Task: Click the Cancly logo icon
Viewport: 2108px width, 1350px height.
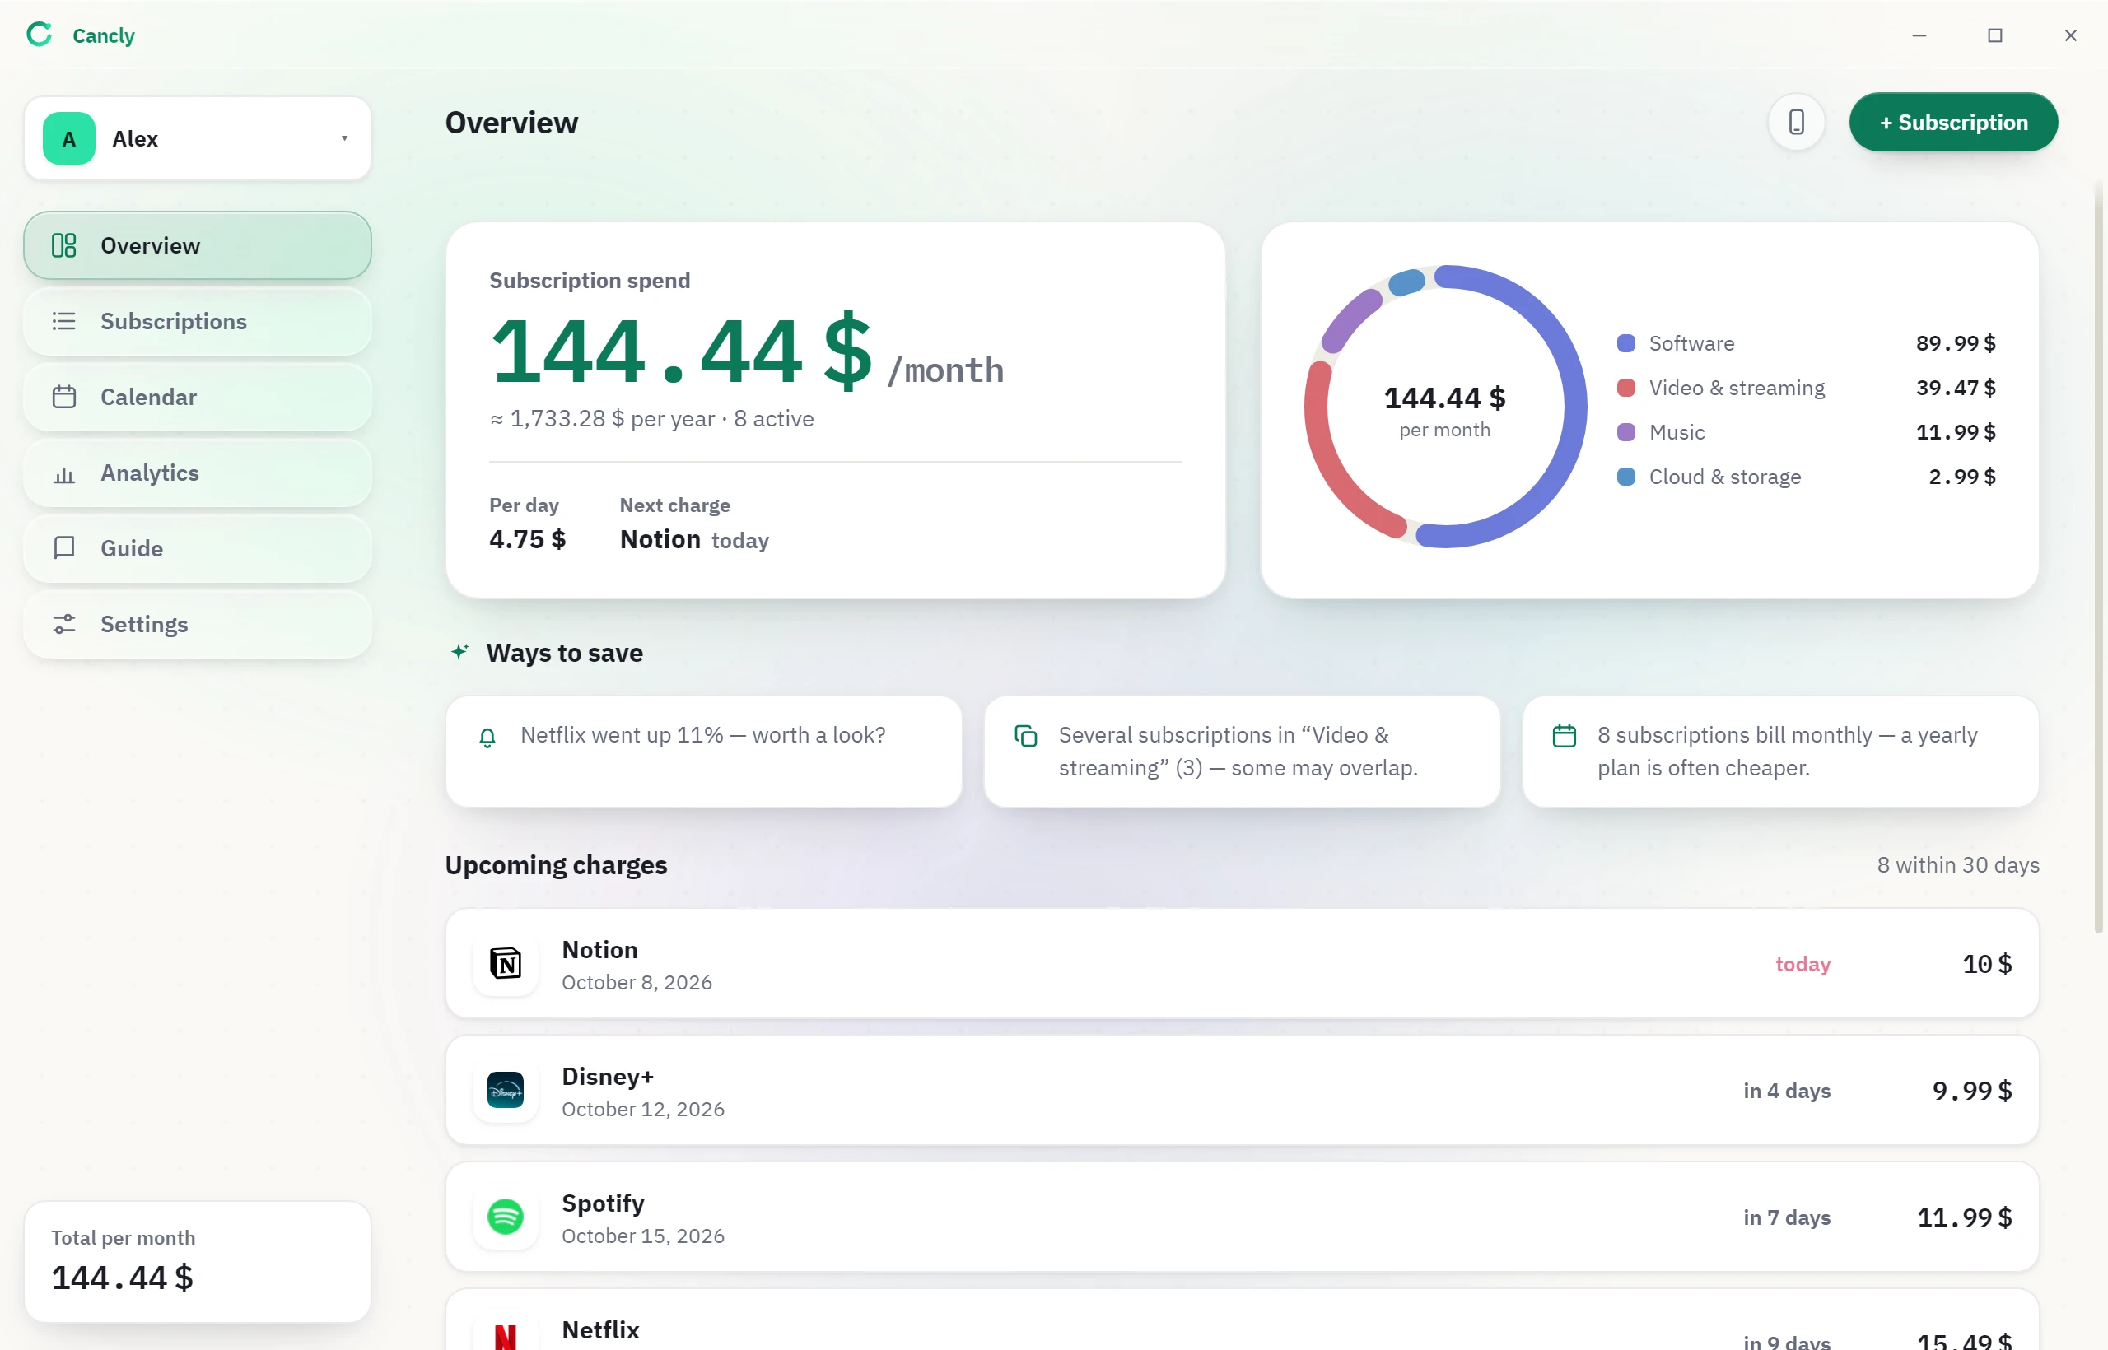Action: click(x=40, y=35)
